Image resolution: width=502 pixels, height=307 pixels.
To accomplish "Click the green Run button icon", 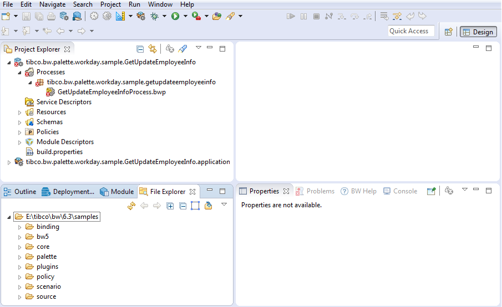I will point(175,16).
